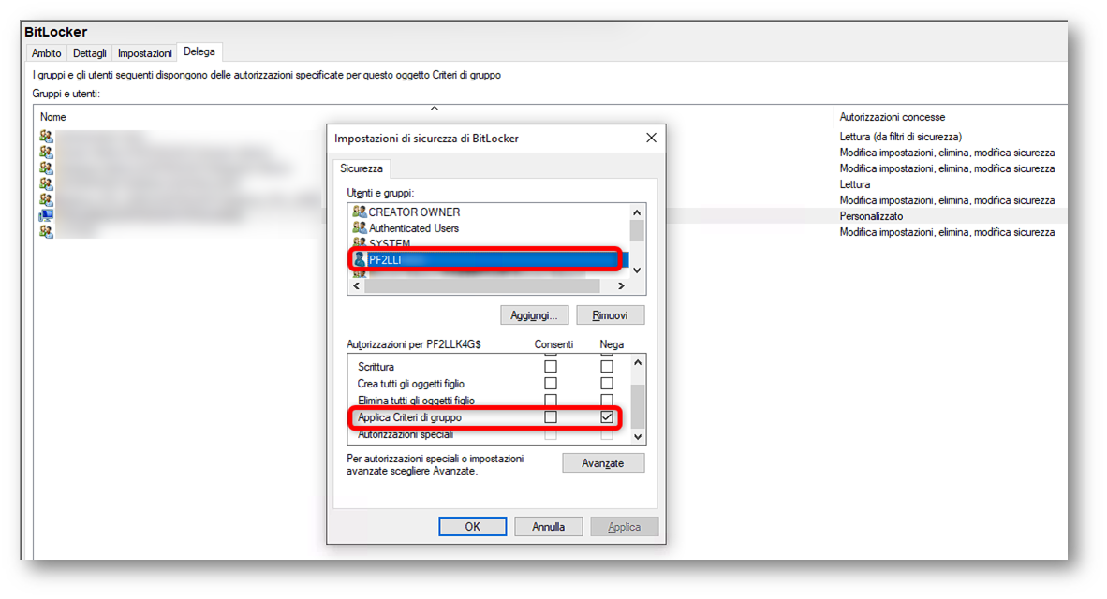Click the Rimuovi button
1107x599 pixels.
coord(610,315)
